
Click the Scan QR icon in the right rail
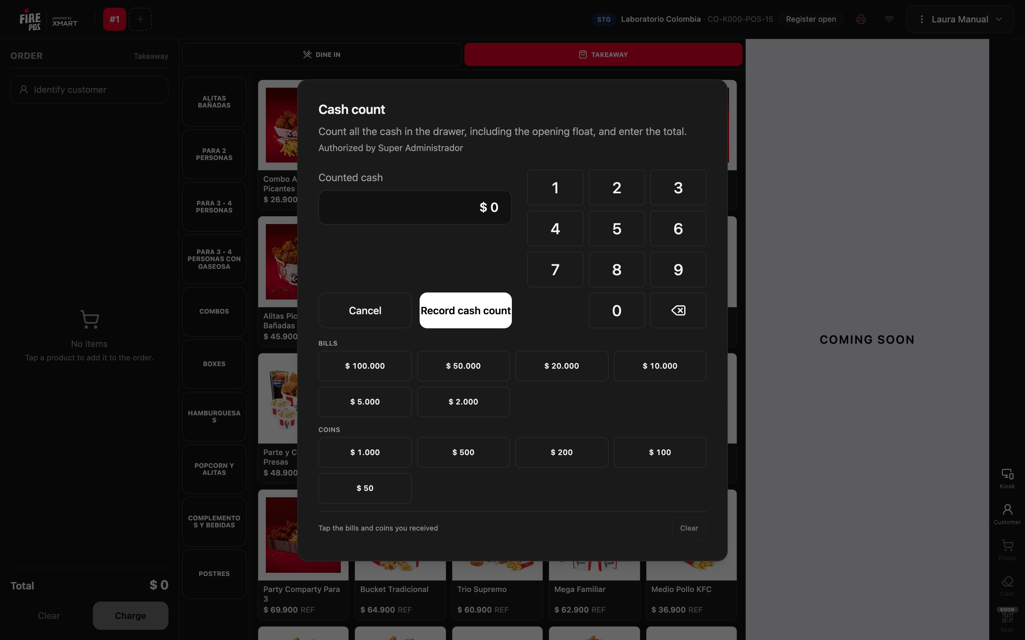click(1007, 620)
